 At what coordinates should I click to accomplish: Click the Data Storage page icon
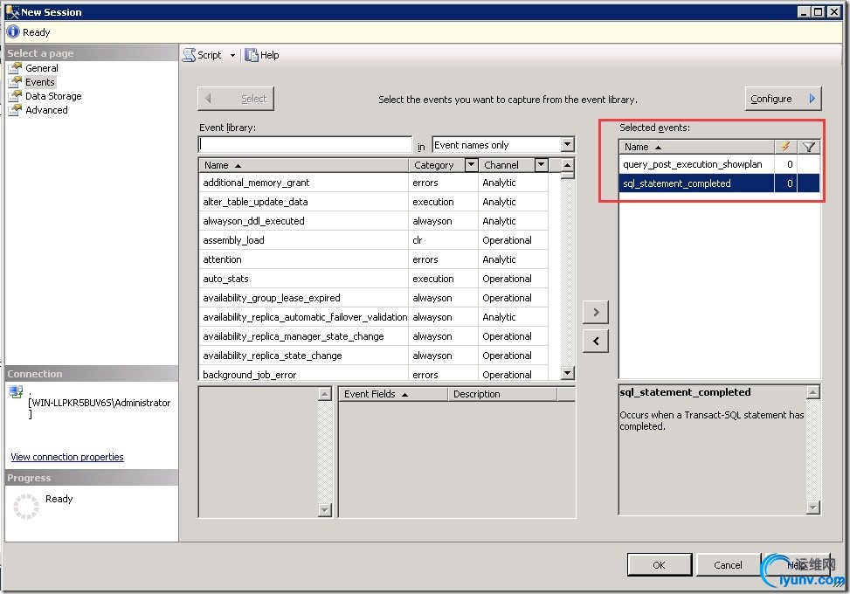[15, 96]
